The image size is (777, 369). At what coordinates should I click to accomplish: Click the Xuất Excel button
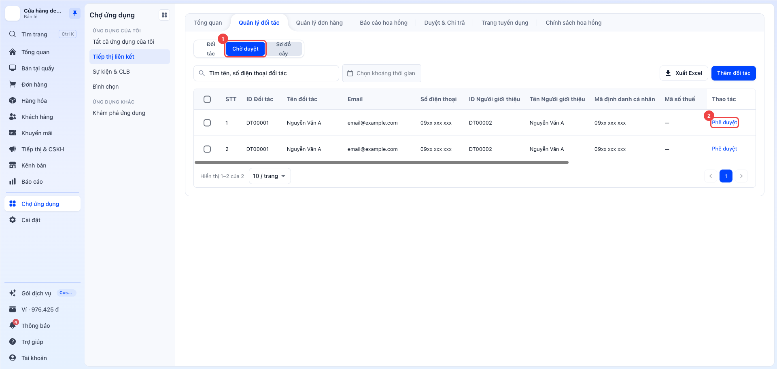pyautogui.click(x=684, y=73)
